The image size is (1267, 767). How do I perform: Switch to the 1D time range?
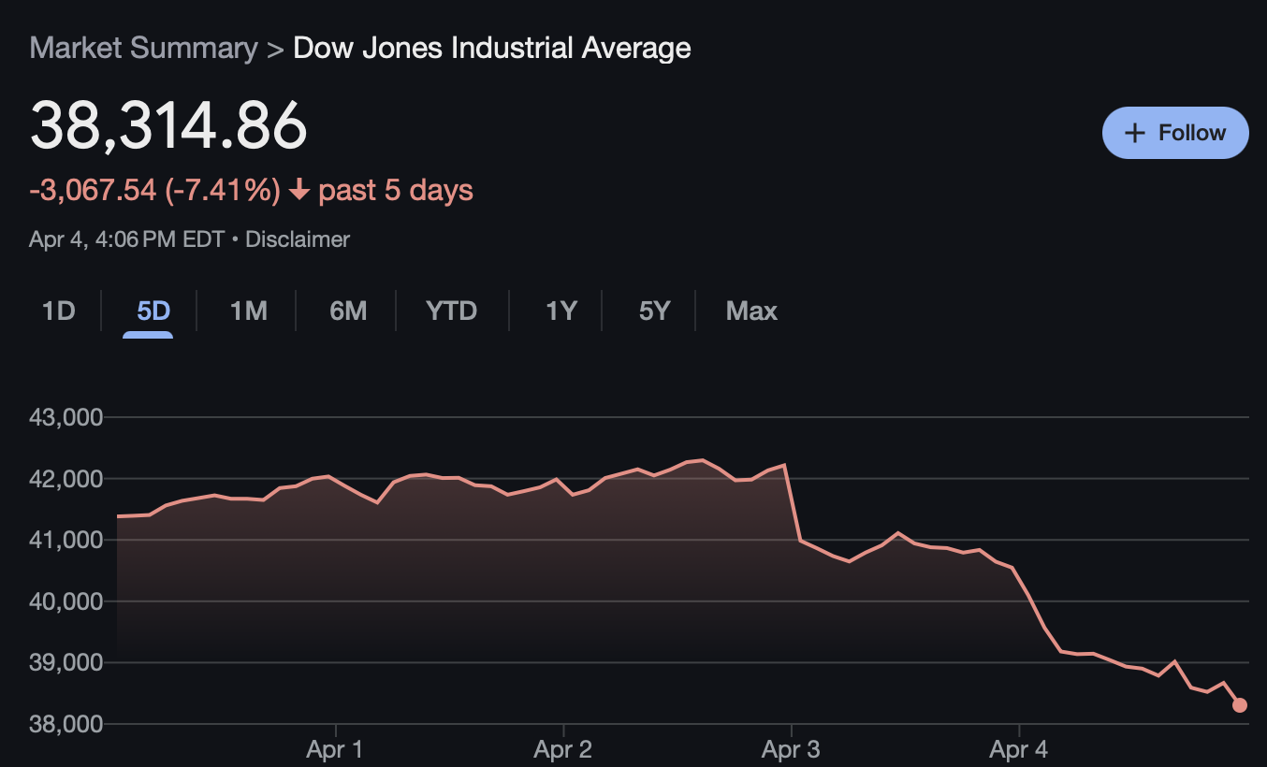point(58,311)
